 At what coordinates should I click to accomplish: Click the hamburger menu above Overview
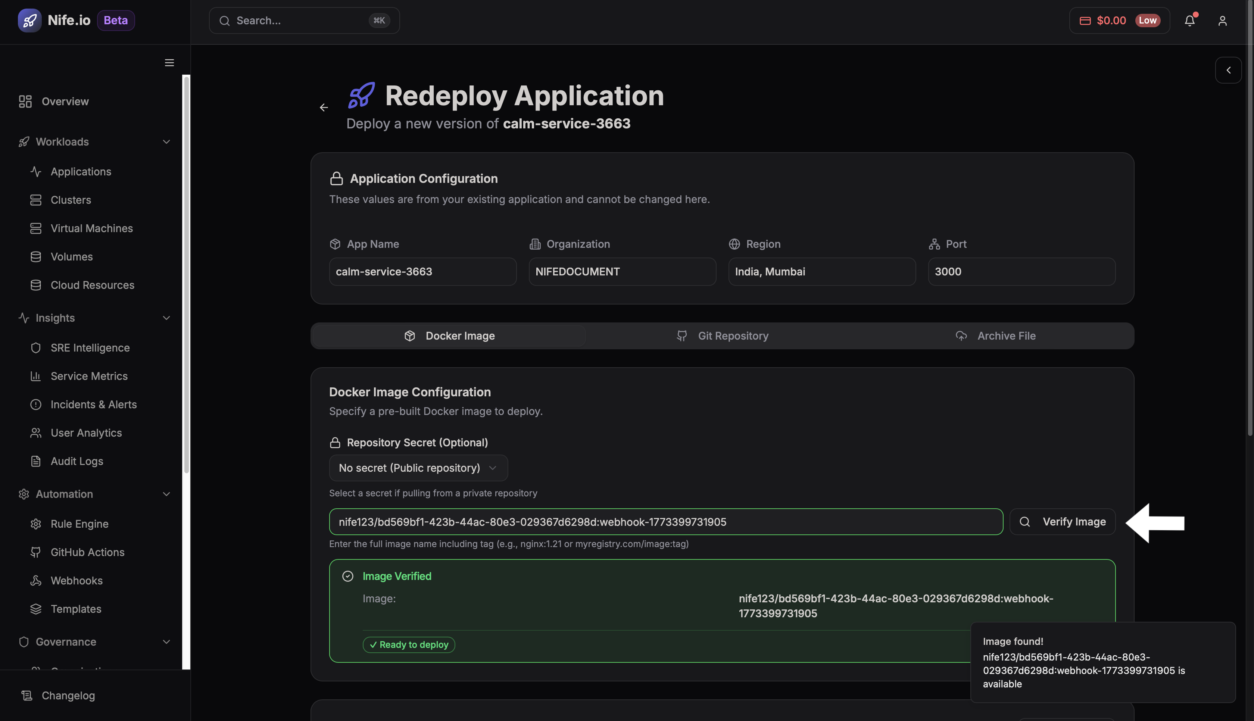tap(169, 62)
